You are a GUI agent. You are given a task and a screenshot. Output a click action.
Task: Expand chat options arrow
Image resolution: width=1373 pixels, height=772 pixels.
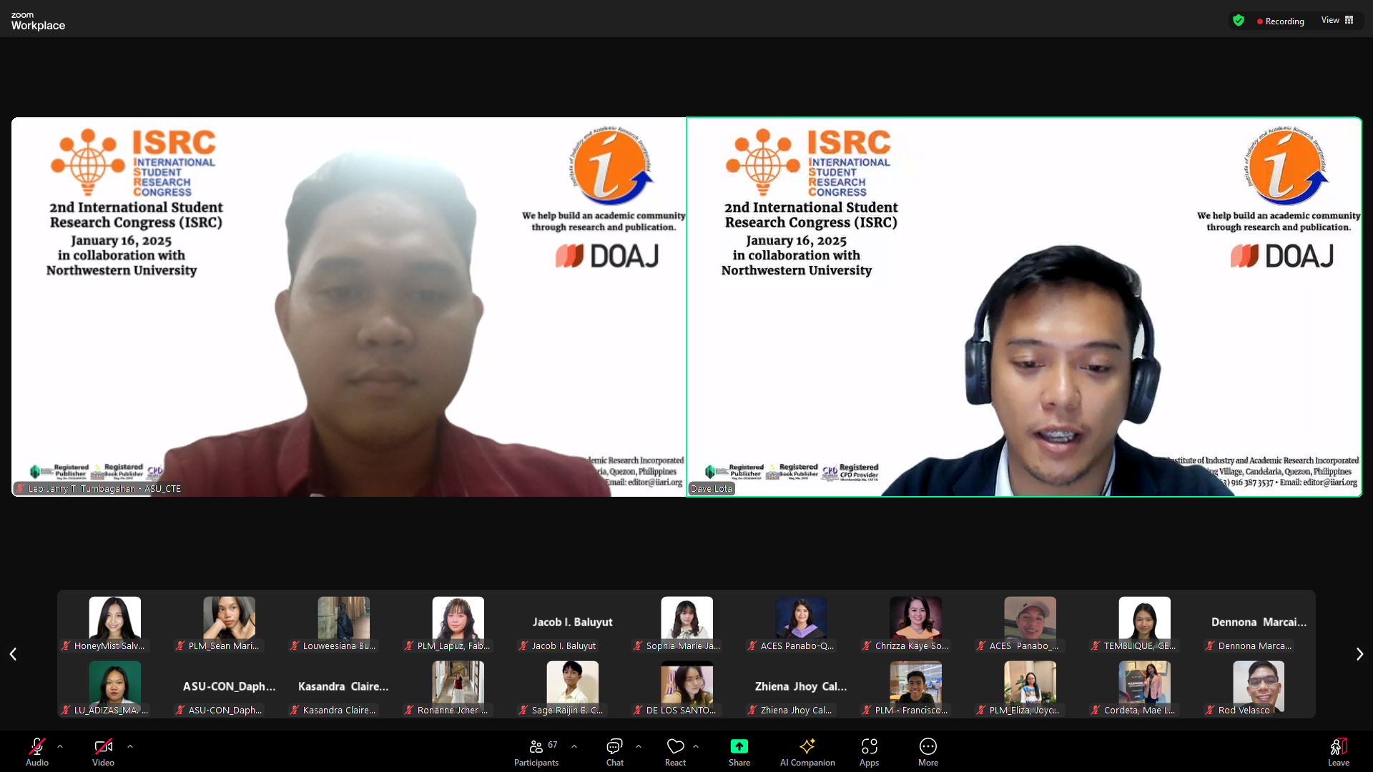639,746
